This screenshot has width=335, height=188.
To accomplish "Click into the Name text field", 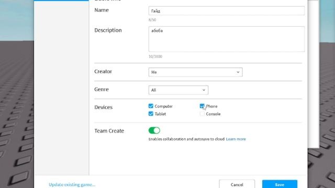I will 227,10.
